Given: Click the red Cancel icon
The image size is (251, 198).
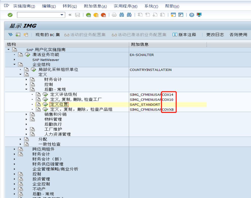Looking at the screenshot, I should click(x=103, y=15).
